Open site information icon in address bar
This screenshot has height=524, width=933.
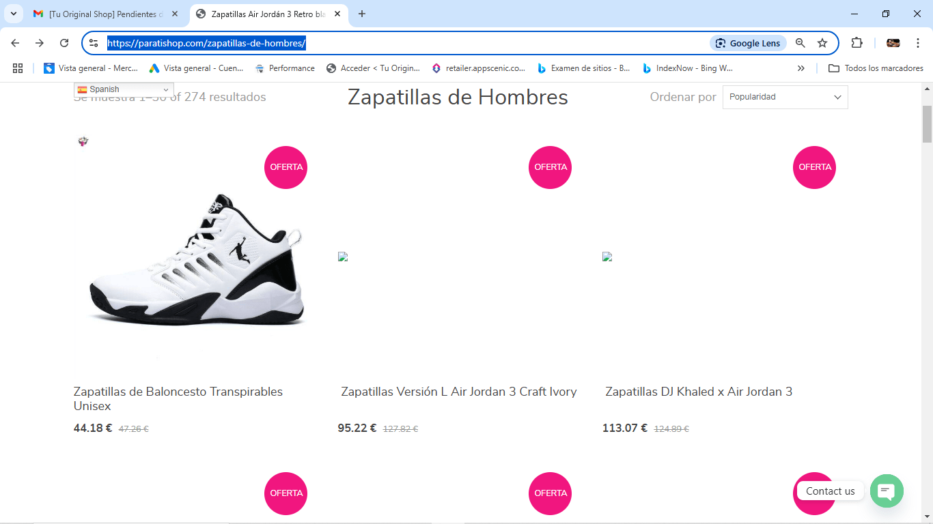point(94,43)
